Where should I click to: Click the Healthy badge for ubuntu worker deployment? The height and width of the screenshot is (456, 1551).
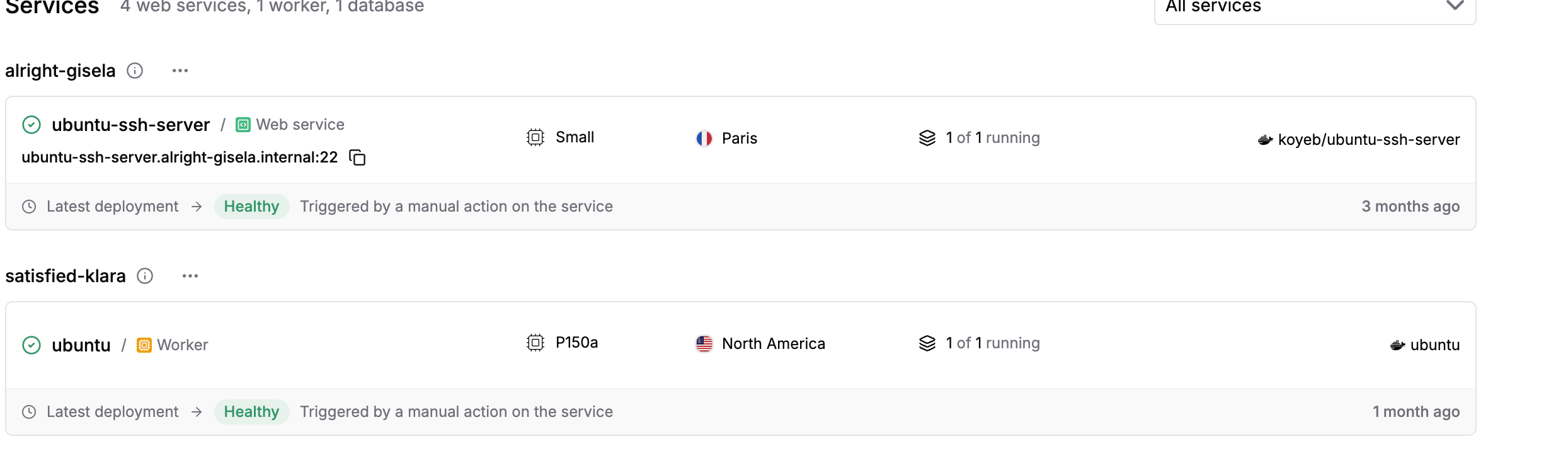point(251,412)
